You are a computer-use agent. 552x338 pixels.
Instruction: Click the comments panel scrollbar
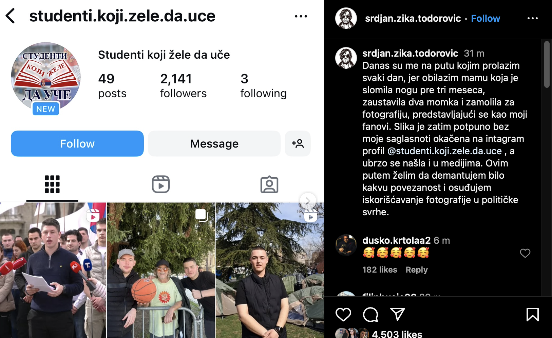click(547, 64)
